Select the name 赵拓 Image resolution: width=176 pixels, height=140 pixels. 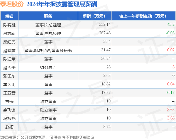pos(9,127)
